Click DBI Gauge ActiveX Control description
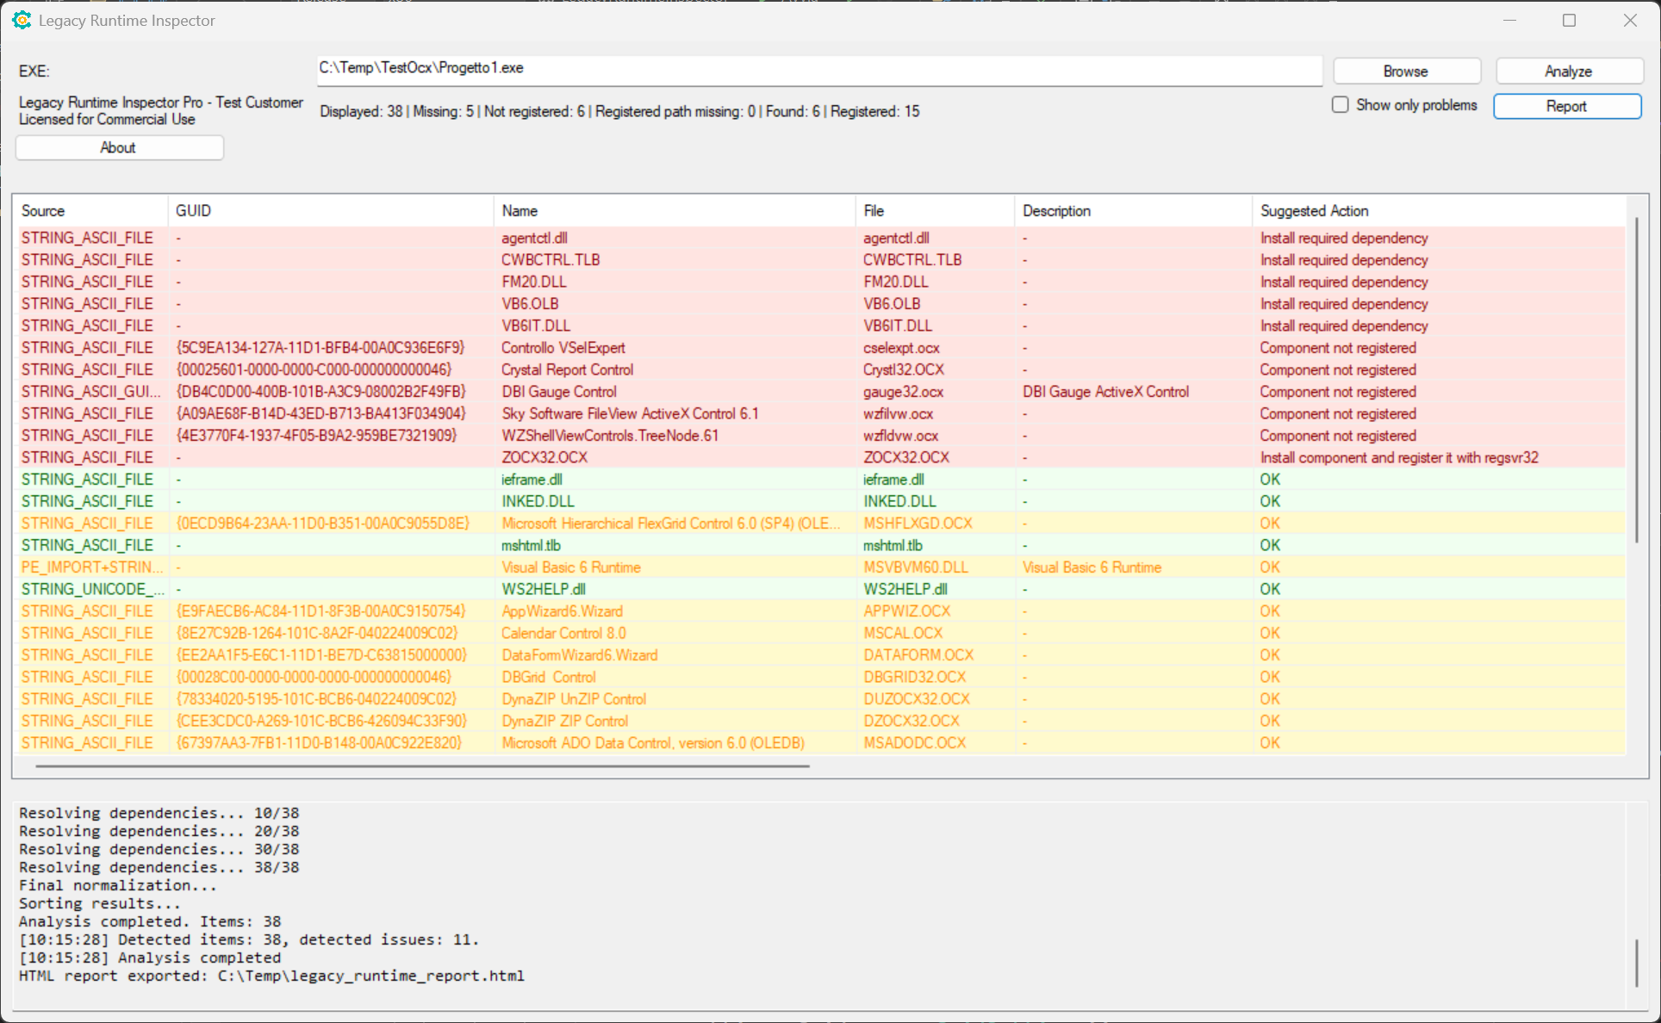The image size is (1661, 1023). pos(1105,392)
